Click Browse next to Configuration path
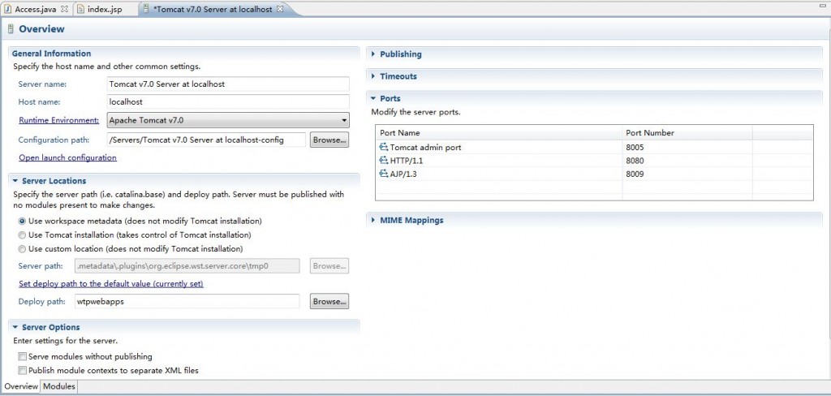 [329, 140]
